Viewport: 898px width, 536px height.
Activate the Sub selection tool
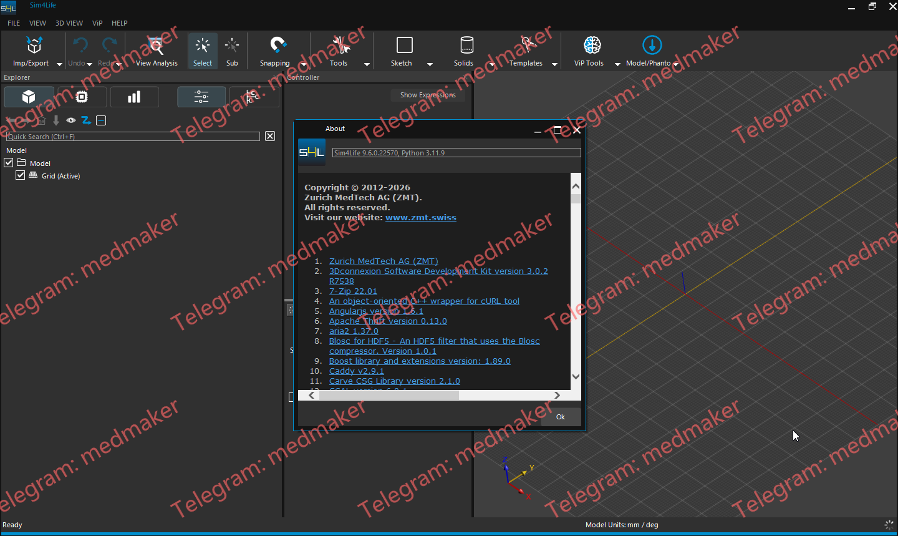[x=232, y=51]
